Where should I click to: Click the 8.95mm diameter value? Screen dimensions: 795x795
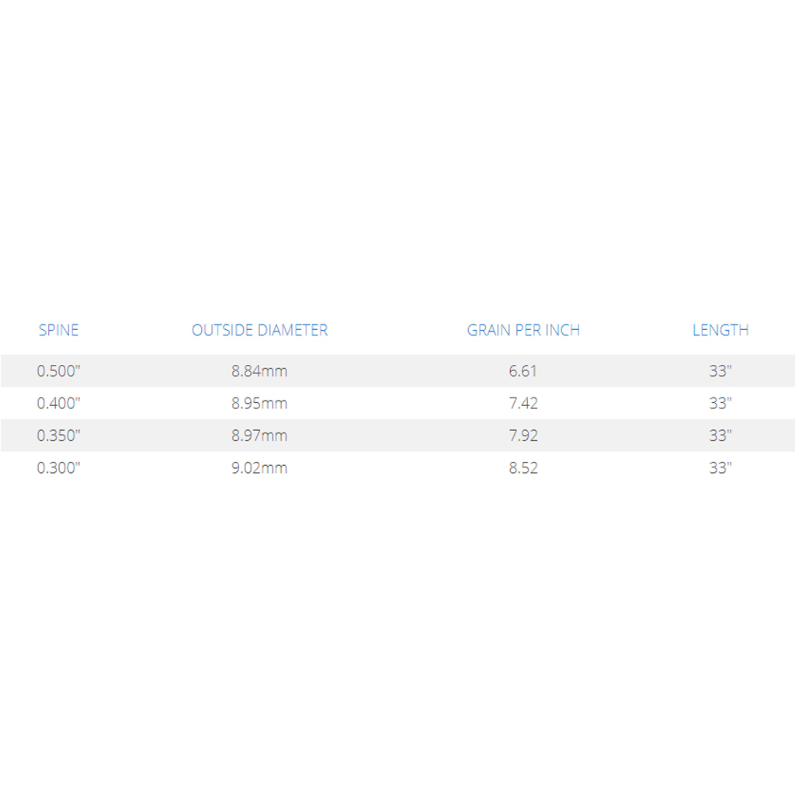259,403
